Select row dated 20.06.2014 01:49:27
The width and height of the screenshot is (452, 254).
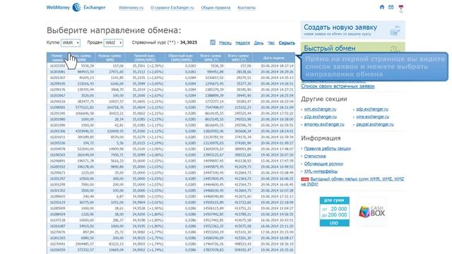point(171,143)
